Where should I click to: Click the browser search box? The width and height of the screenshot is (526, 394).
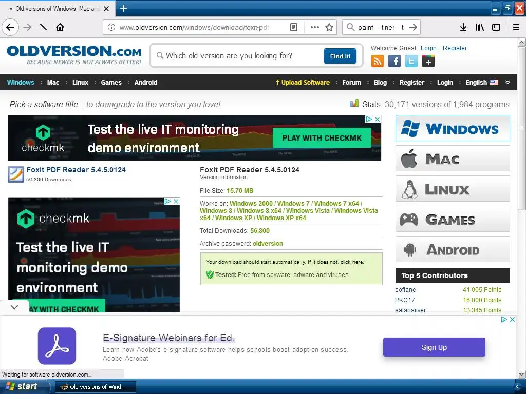[x=381, y=28]
